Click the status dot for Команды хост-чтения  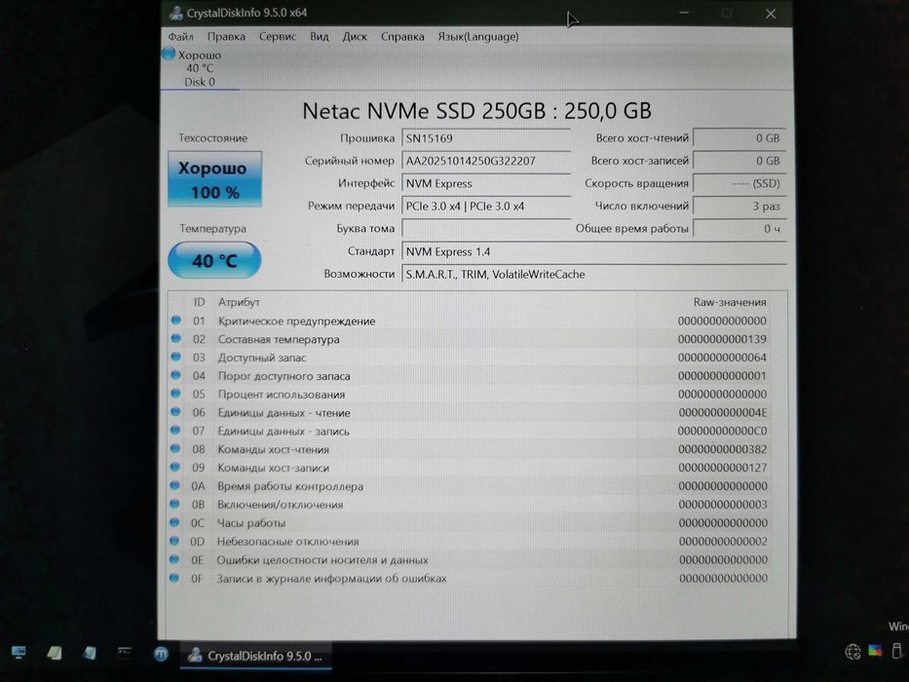click(x=175, y=449)
